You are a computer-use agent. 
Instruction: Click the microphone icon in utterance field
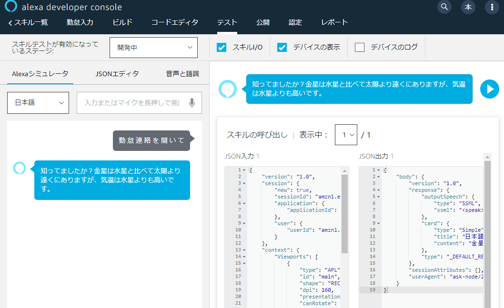tap(192, 103)
